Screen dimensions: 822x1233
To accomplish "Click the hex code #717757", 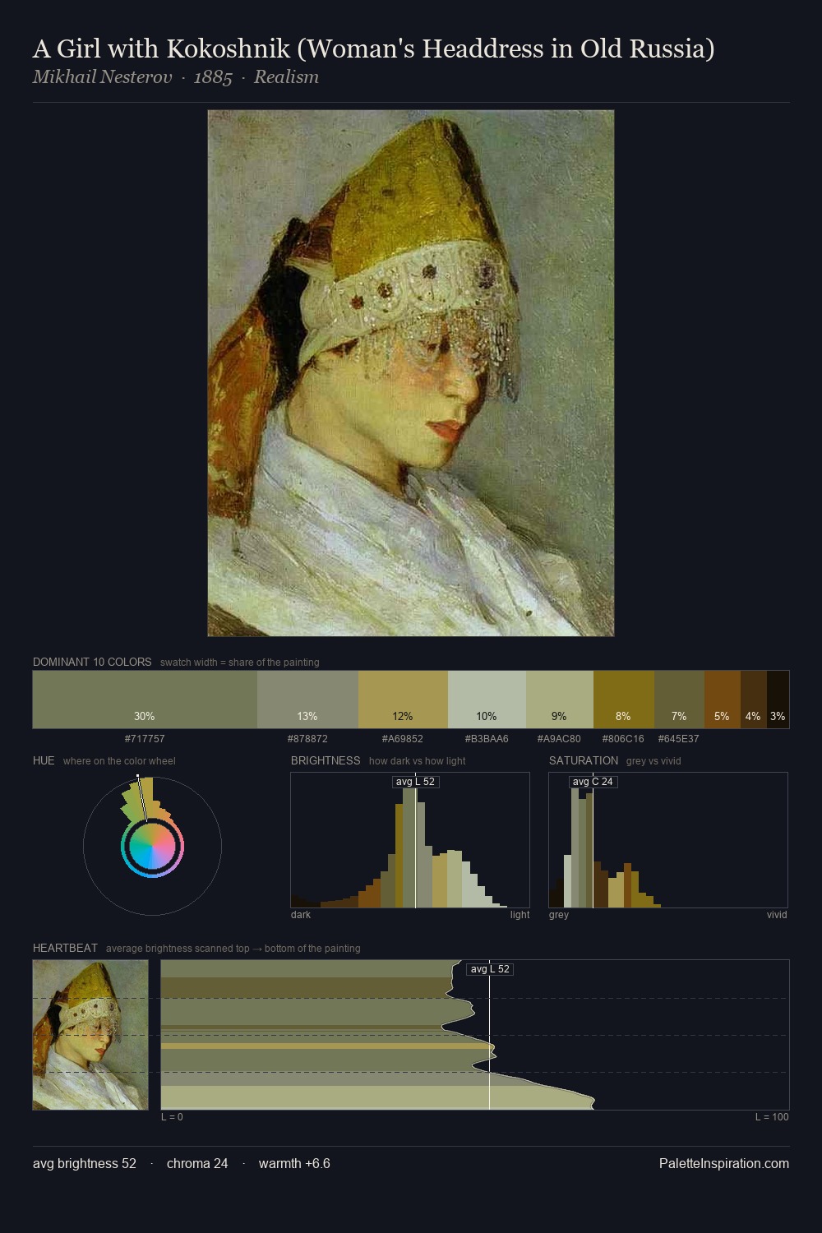I will (x=145, y=739).
